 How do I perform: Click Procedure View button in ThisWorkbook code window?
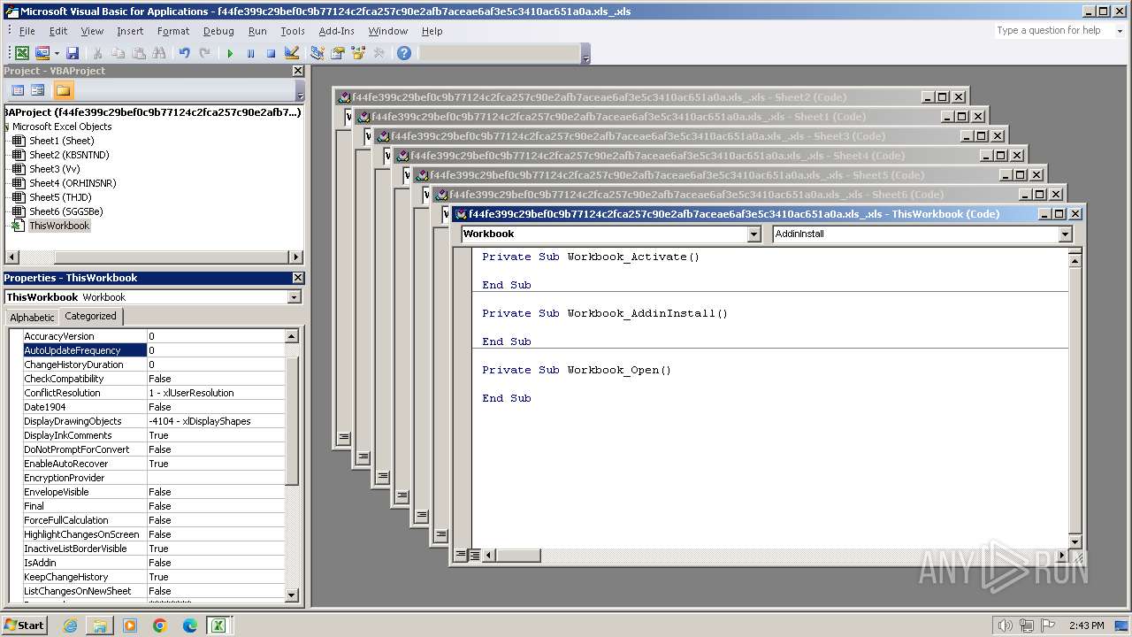(x=461, y=556)
